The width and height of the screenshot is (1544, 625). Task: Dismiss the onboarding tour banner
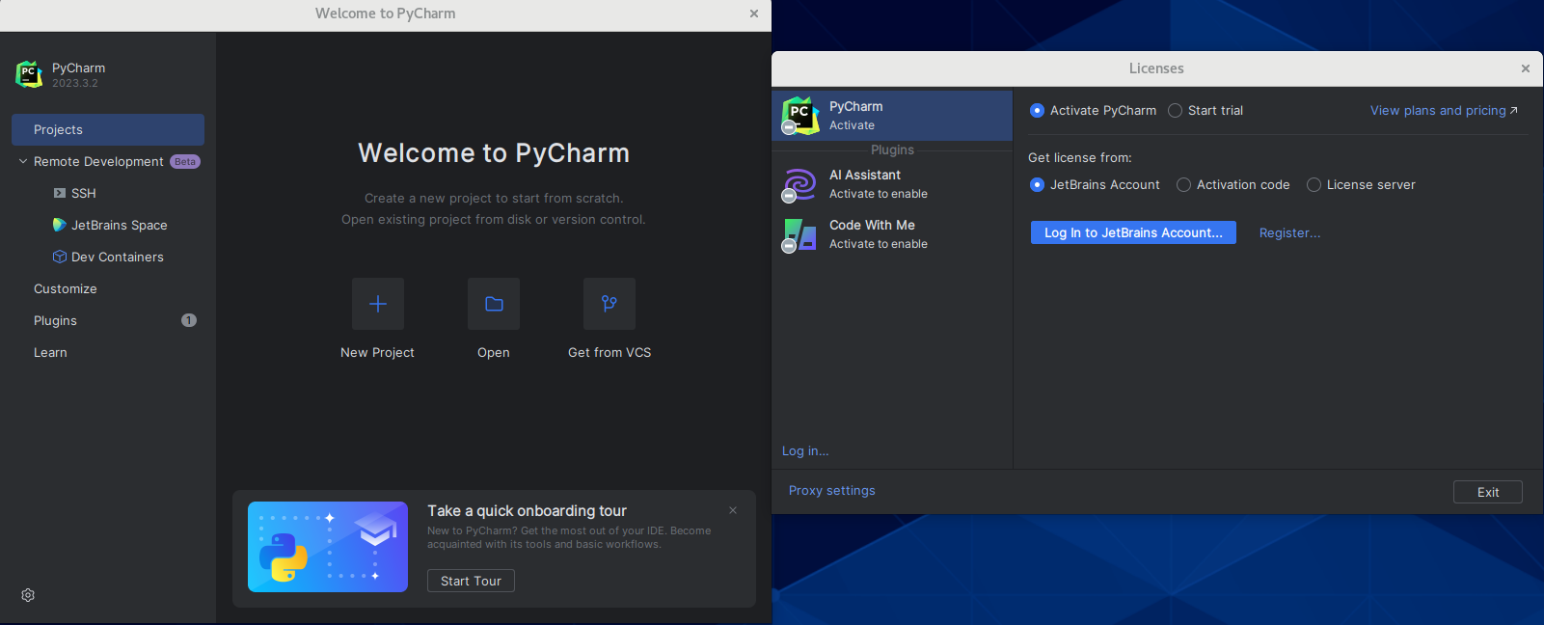tap(733, 510)
